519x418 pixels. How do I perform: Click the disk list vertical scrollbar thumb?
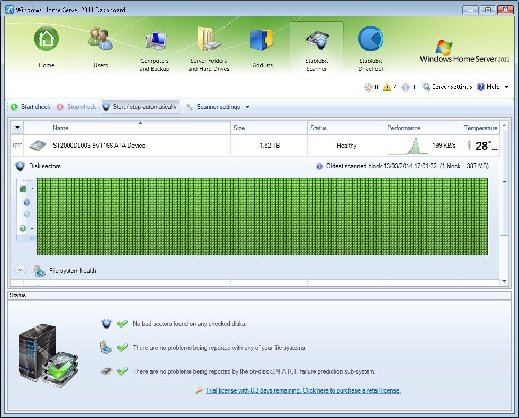point(504,183)
